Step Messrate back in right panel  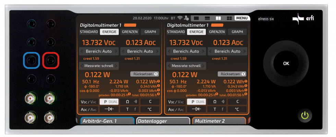click(169, 66)
